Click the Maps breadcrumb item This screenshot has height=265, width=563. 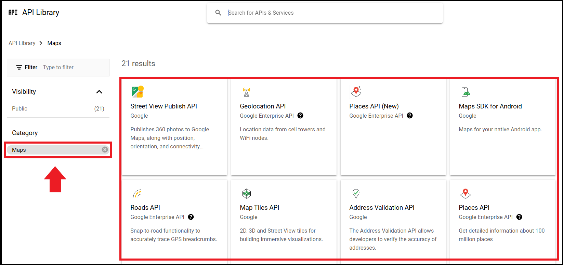click(54, 43)
